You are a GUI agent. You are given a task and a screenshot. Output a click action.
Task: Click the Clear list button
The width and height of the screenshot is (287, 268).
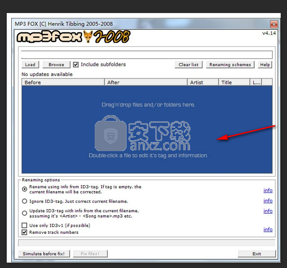(x=189, y=65)
